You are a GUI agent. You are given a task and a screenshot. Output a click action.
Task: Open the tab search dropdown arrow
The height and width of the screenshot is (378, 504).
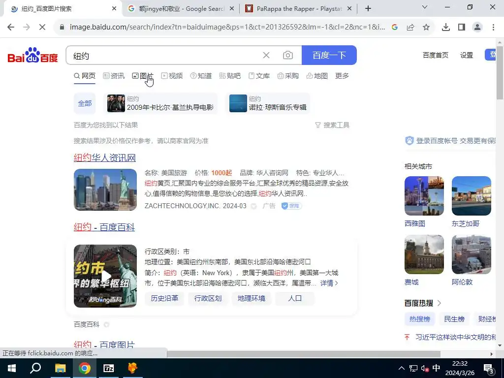[x=425, y=7]
